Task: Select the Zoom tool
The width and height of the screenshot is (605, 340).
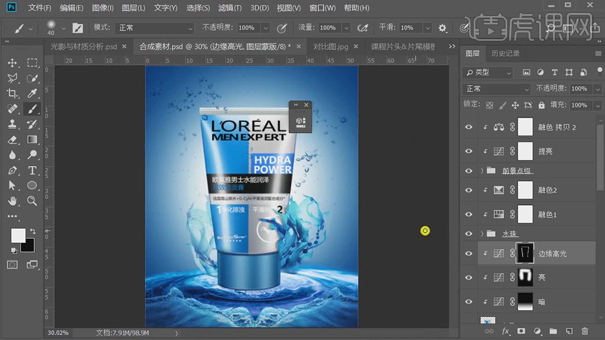Action: point(32,201)
